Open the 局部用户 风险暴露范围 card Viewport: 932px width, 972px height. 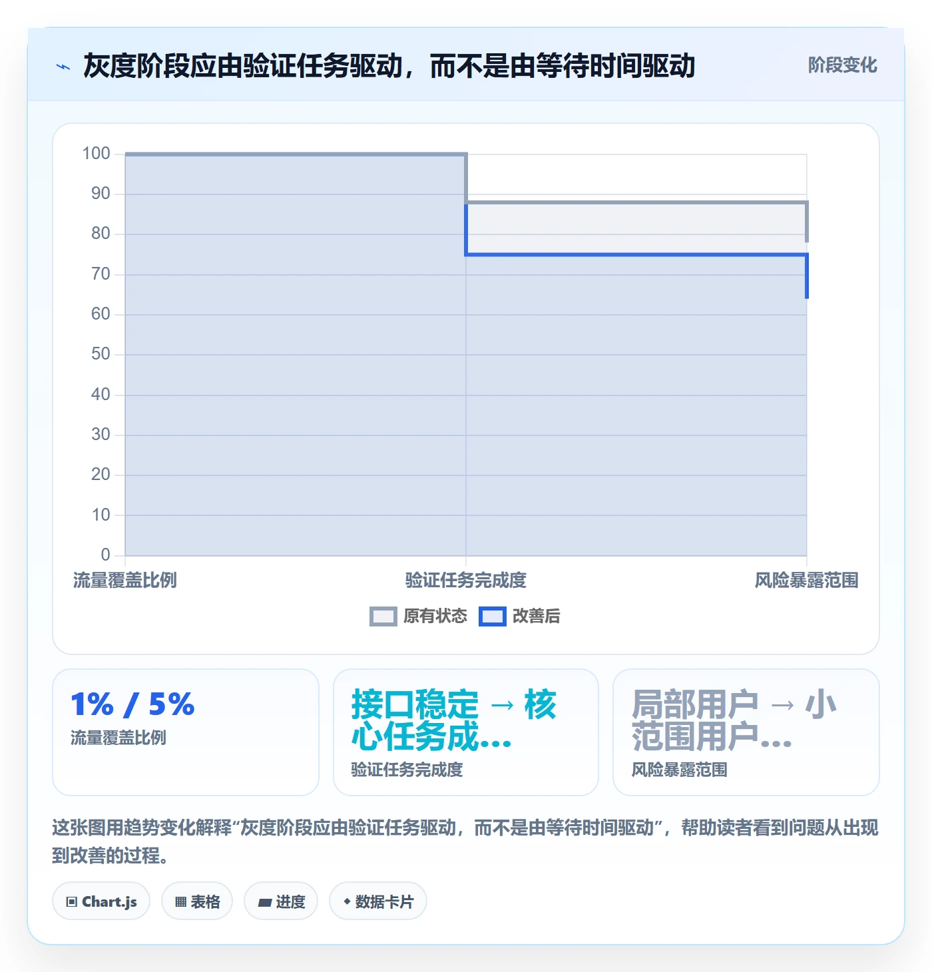(x=746, y=732)
